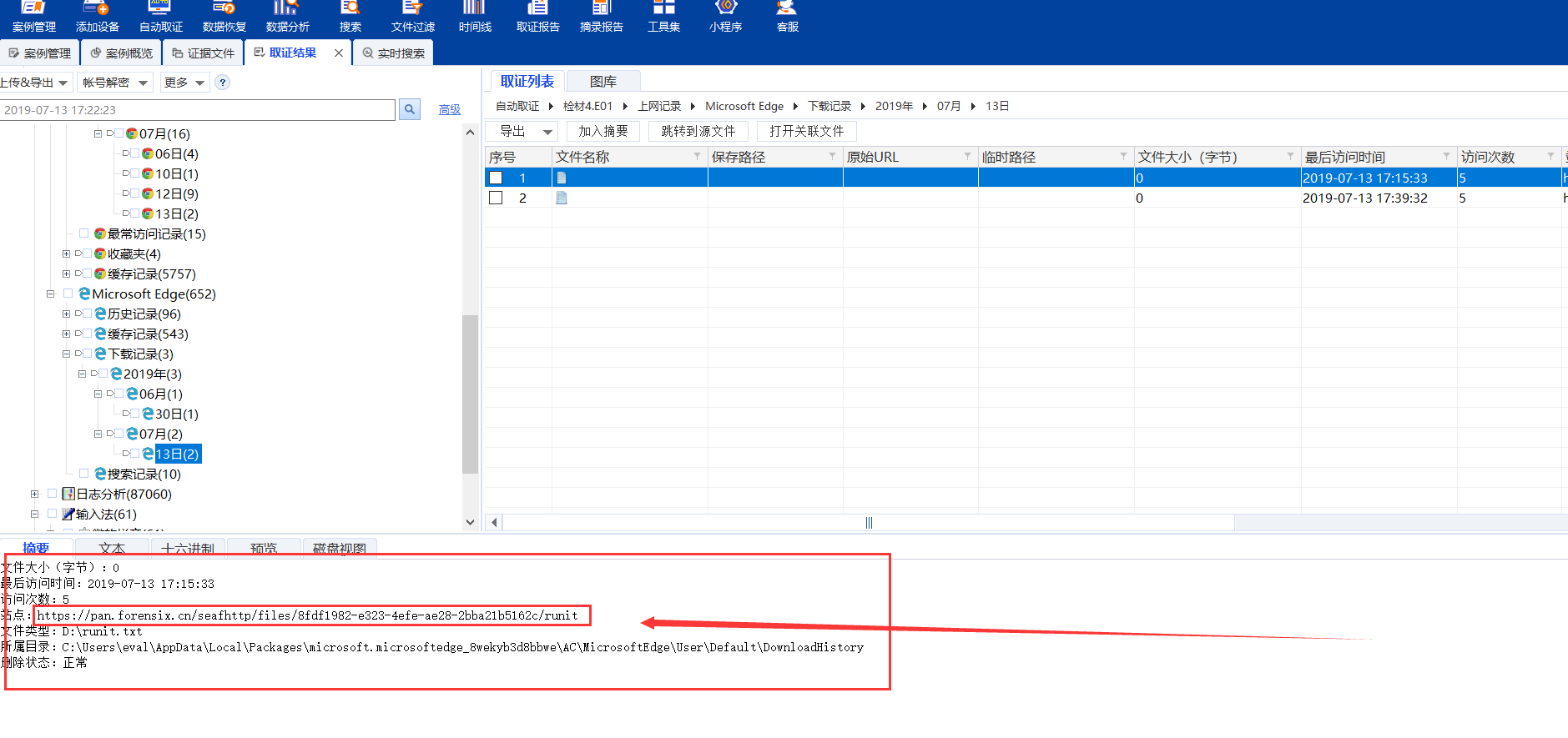Screen dimensions: 1568x738
Task: Check the 日志分析(87060) tree checkbox
Action: pyautogui.click(x=53, y=494)
